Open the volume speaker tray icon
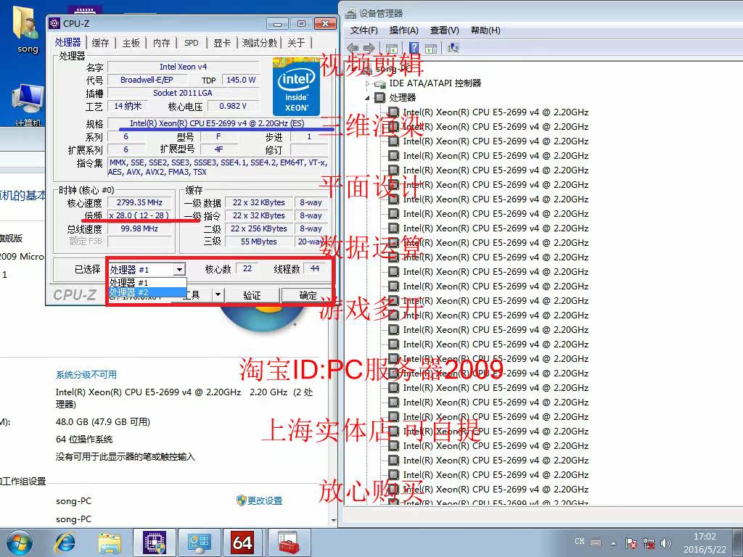This screenshot has height=557, width=743. (x=666, y=543)
